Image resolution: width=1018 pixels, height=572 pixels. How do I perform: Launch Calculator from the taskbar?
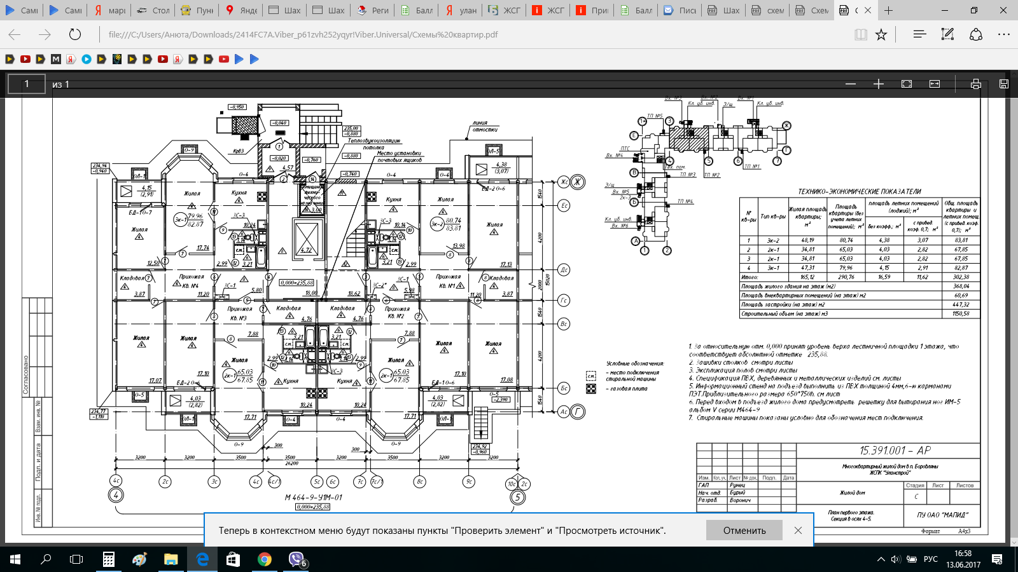pyautogui.click(x=108, y=559)
